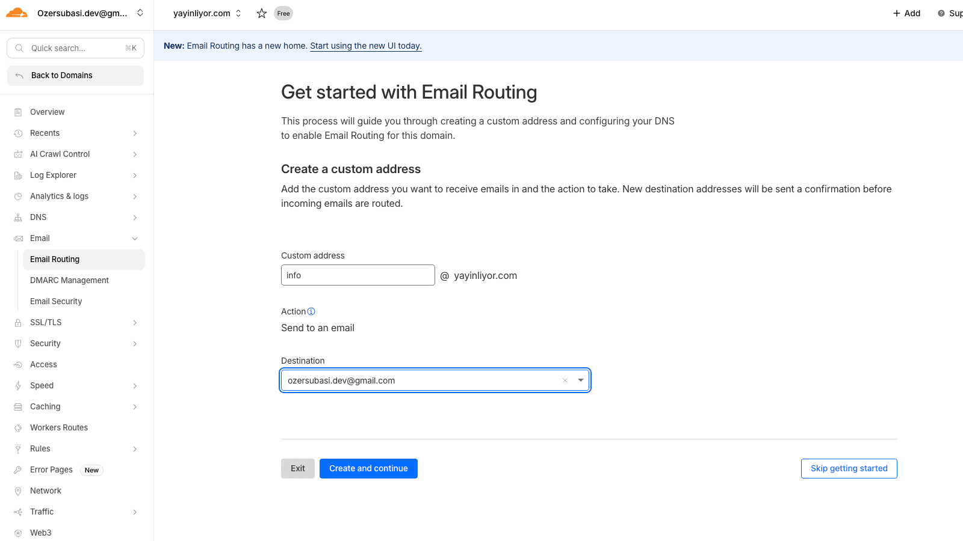The image size is (963, 541).
Task: Open the account switcher dropdown
Action: pyautogui.click(x=140, y=13)
